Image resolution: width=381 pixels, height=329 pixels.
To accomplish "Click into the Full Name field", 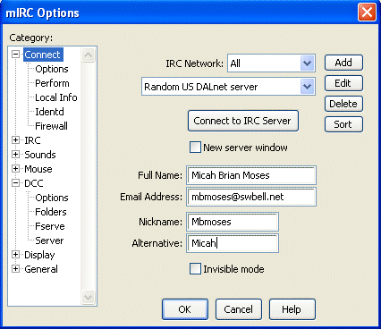I will tap(251, 175).
